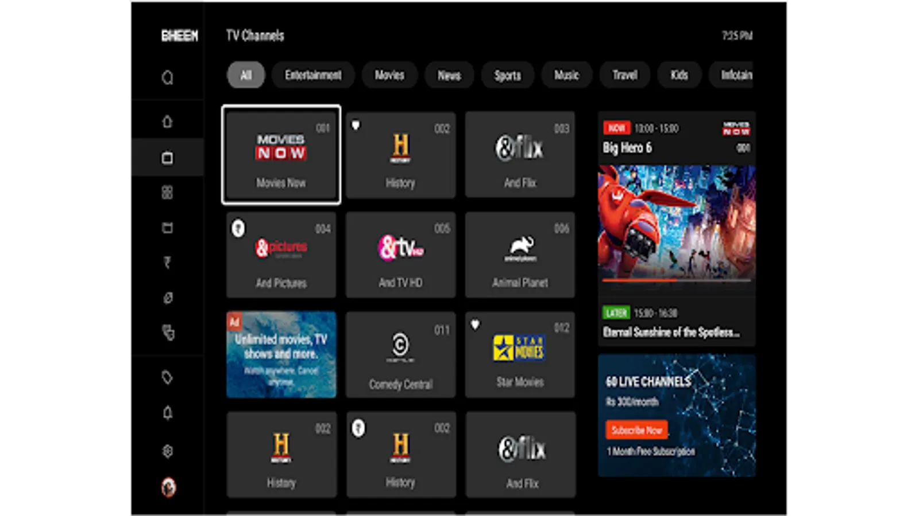Select the All category tab
Image resolution: width=919 pixels, height=516 pixels.
pos(246,75)
